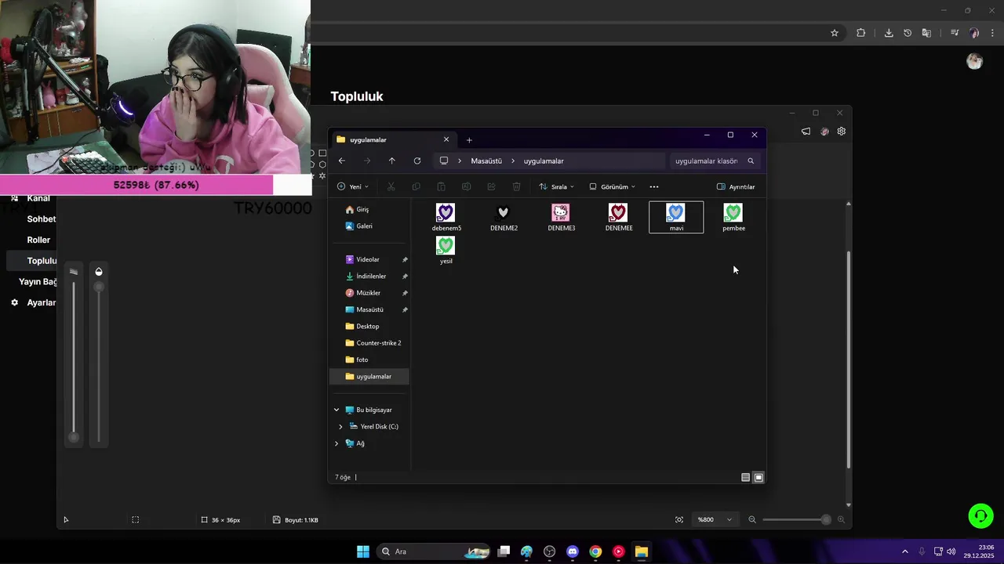This screenshot has width=1004, height=564.
Task: Collapse the Bu bilgisayar tree node
Action: tap(336, 410)
